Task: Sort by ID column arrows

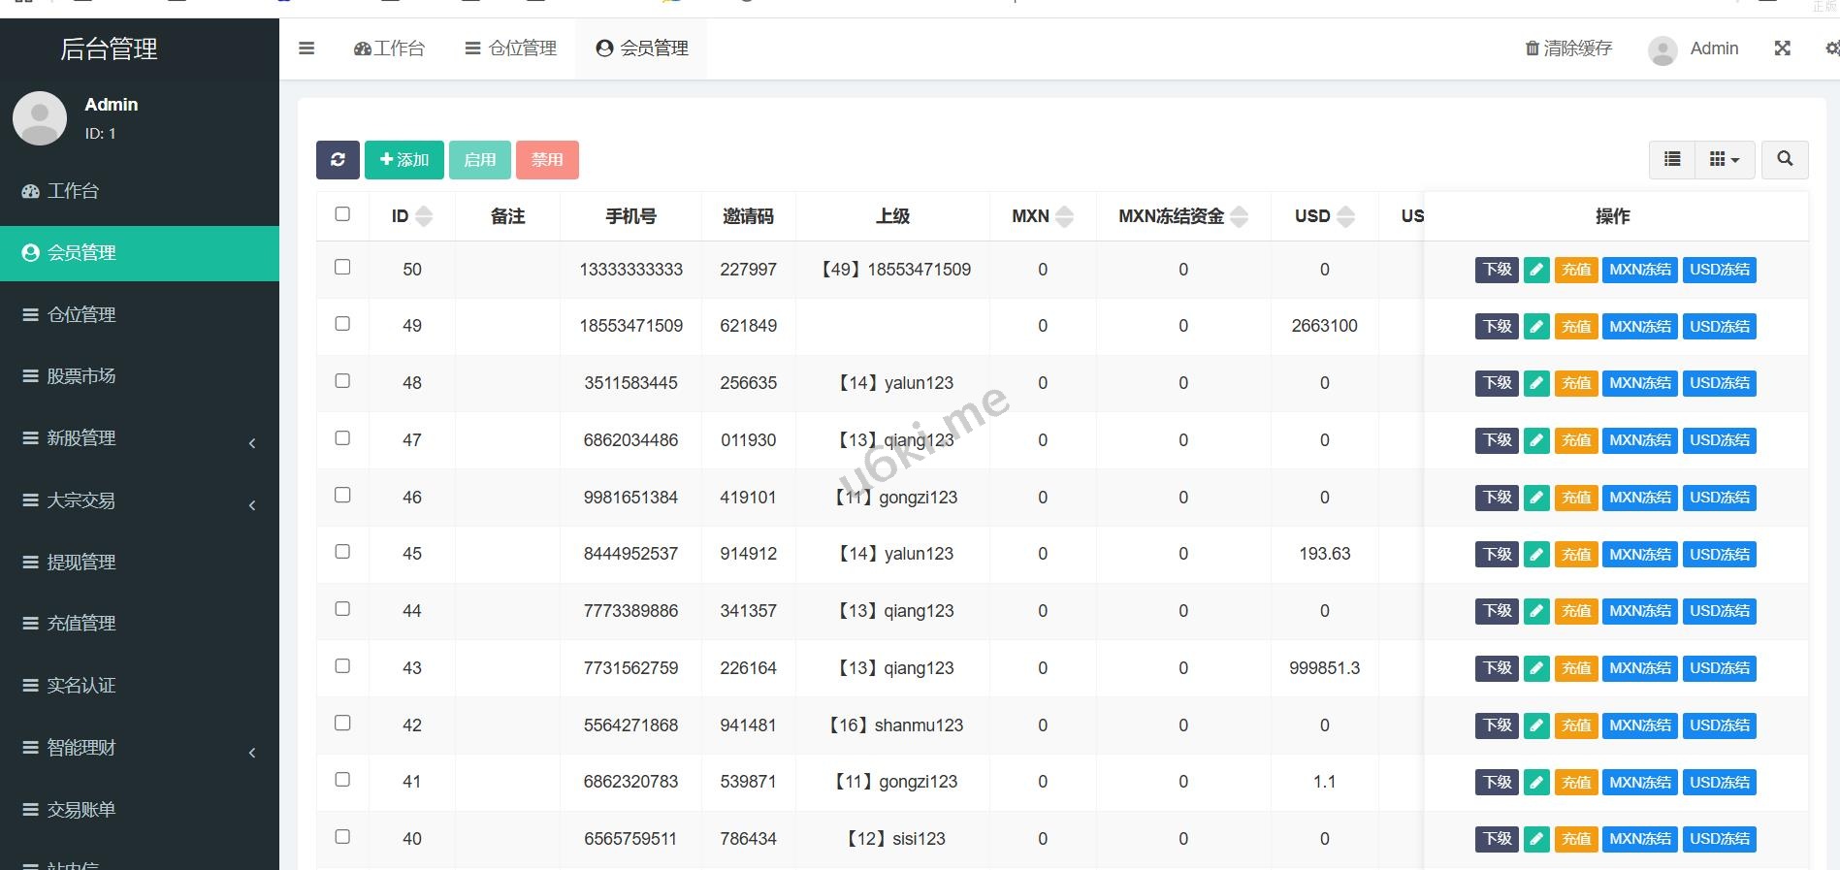Action: (x=424, y=216)
